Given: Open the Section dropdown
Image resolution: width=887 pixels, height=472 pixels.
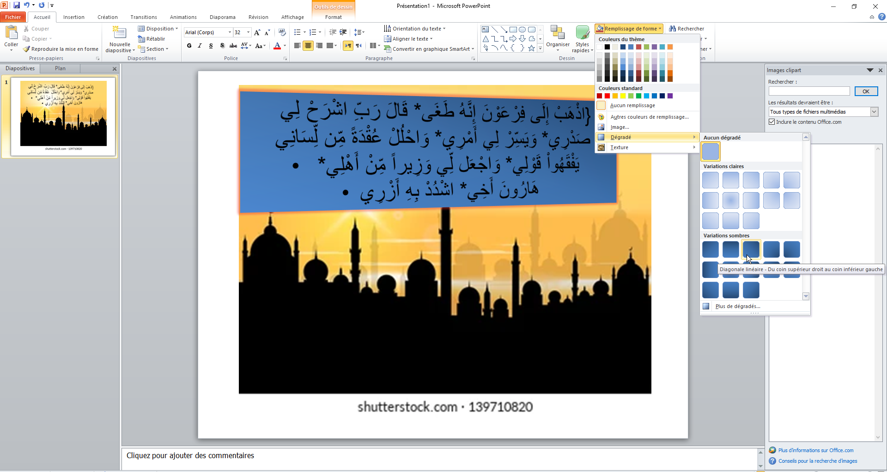Looking at the screenshot, I should click(x=153, y=49).
